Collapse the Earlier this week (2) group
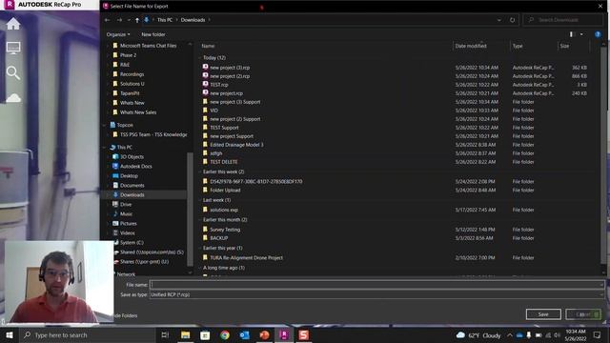 pyautogui.click(x=199, y=171)
